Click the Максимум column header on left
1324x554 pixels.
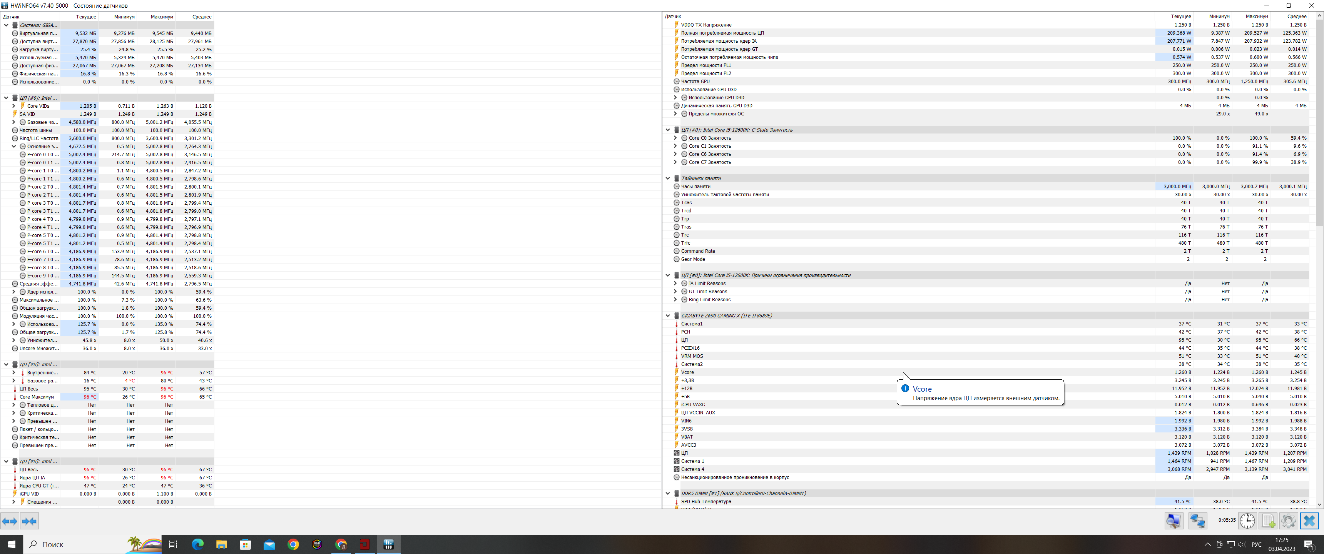[x=161, y=17]
